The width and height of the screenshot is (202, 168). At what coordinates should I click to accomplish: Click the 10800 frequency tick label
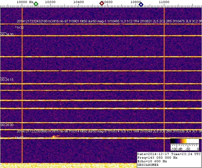click(136, 2)
